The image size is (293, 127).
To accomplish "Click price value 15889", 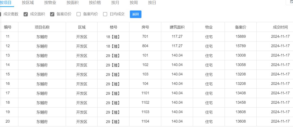I will pos(241,36).
